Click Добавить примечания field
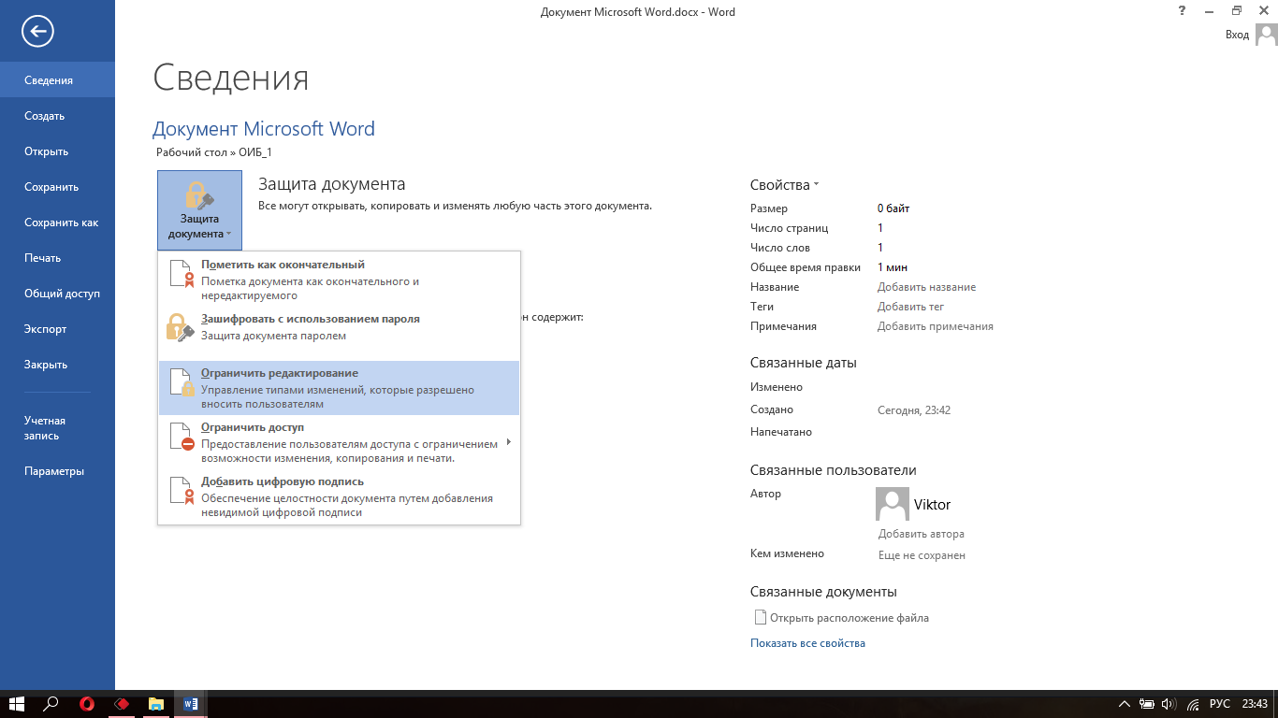The image size is (1278, 718). click(936, 326)
